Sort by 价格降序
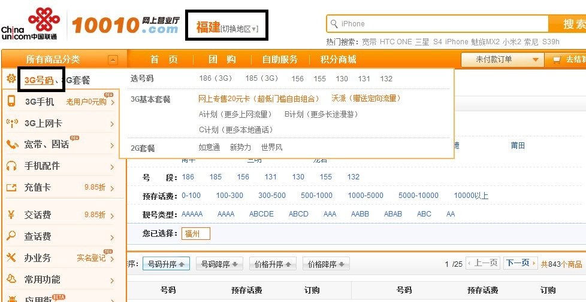The width and height of the screenshot is (586, 302). [x=327, y=264]
